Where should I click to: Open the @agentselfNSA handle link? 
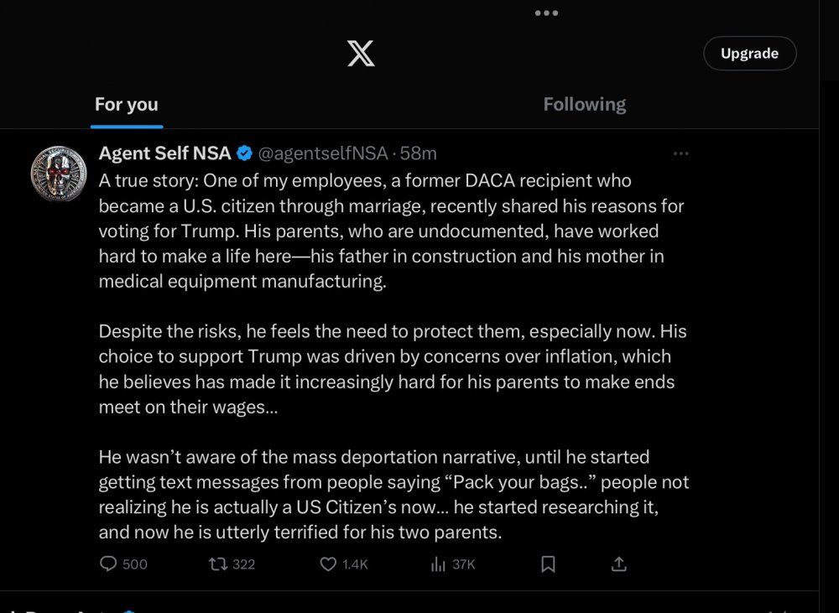pyautogui.click(x=322, y=153)
